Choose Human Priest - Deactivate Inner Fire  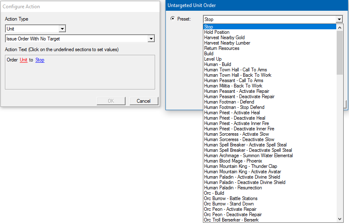(x=270, y=129)
